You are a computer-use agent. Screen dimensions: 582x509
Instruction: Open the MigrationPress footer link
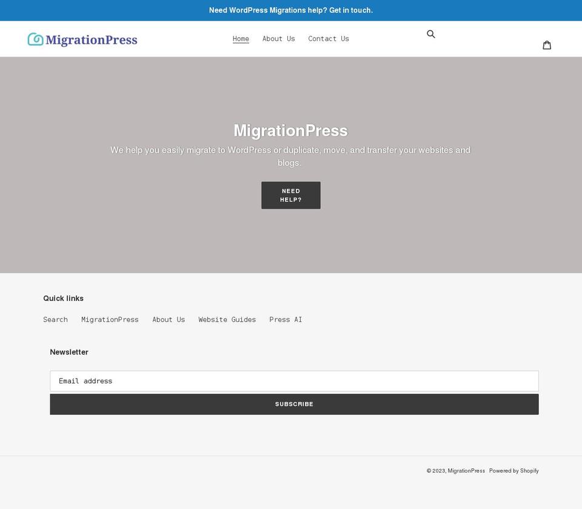click(x=110, y=319)
